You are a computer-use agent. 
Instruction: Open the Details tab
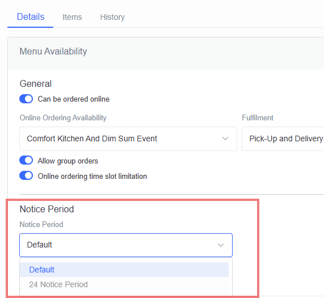31,16
